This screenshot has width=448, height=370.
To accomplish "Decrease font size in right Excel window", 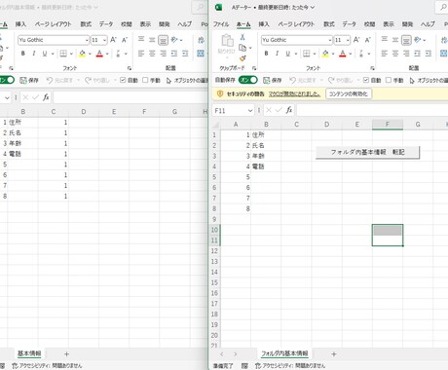I will pos(368,40).
